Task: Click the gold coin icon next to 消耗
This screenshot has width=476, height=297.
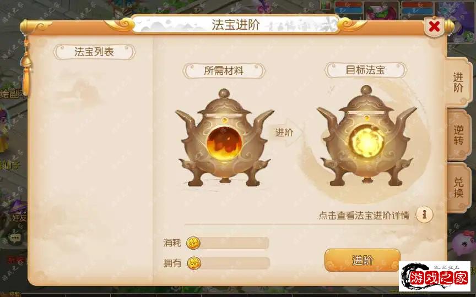Action: (193, 243)
